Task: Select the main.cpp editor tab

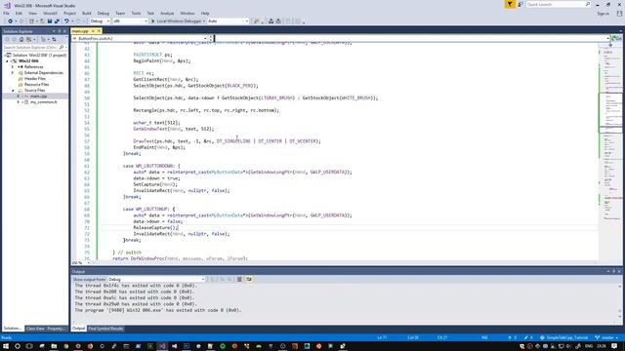Action: [x=80, y=31]
